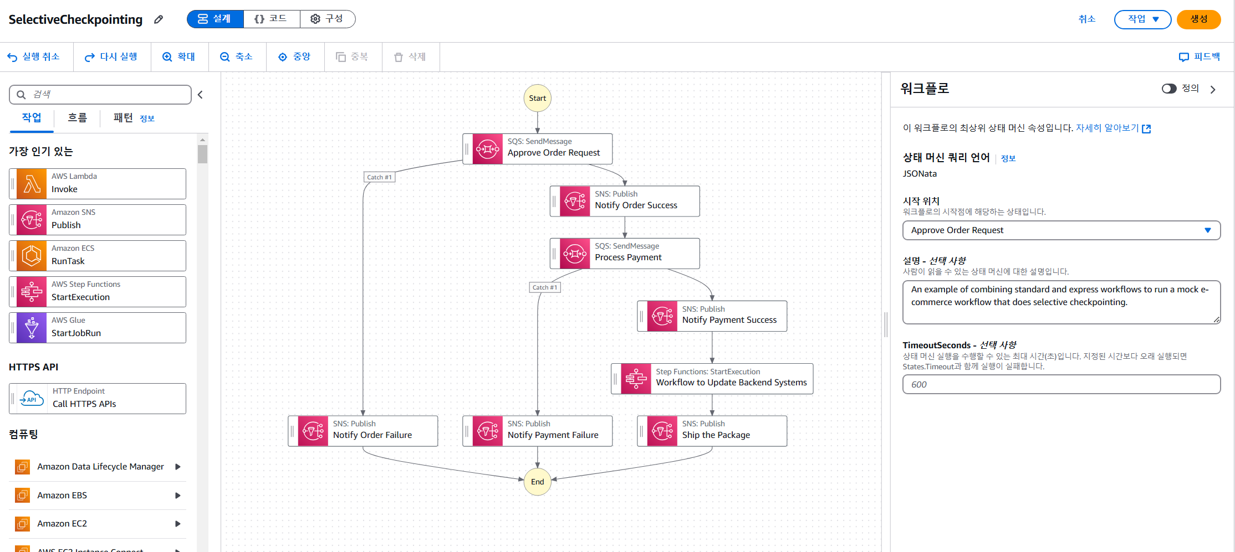Select the Process Payment state icon

(575, 254)
